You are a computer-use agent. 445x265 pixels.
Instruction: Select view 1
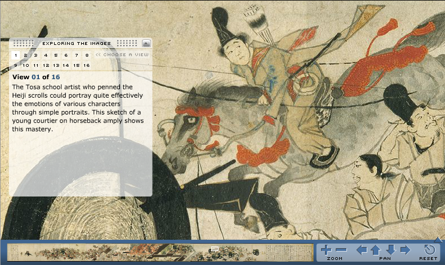[x=16, y=55]
